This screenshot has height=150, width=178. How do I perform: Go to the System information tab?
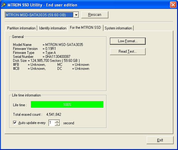118,28
